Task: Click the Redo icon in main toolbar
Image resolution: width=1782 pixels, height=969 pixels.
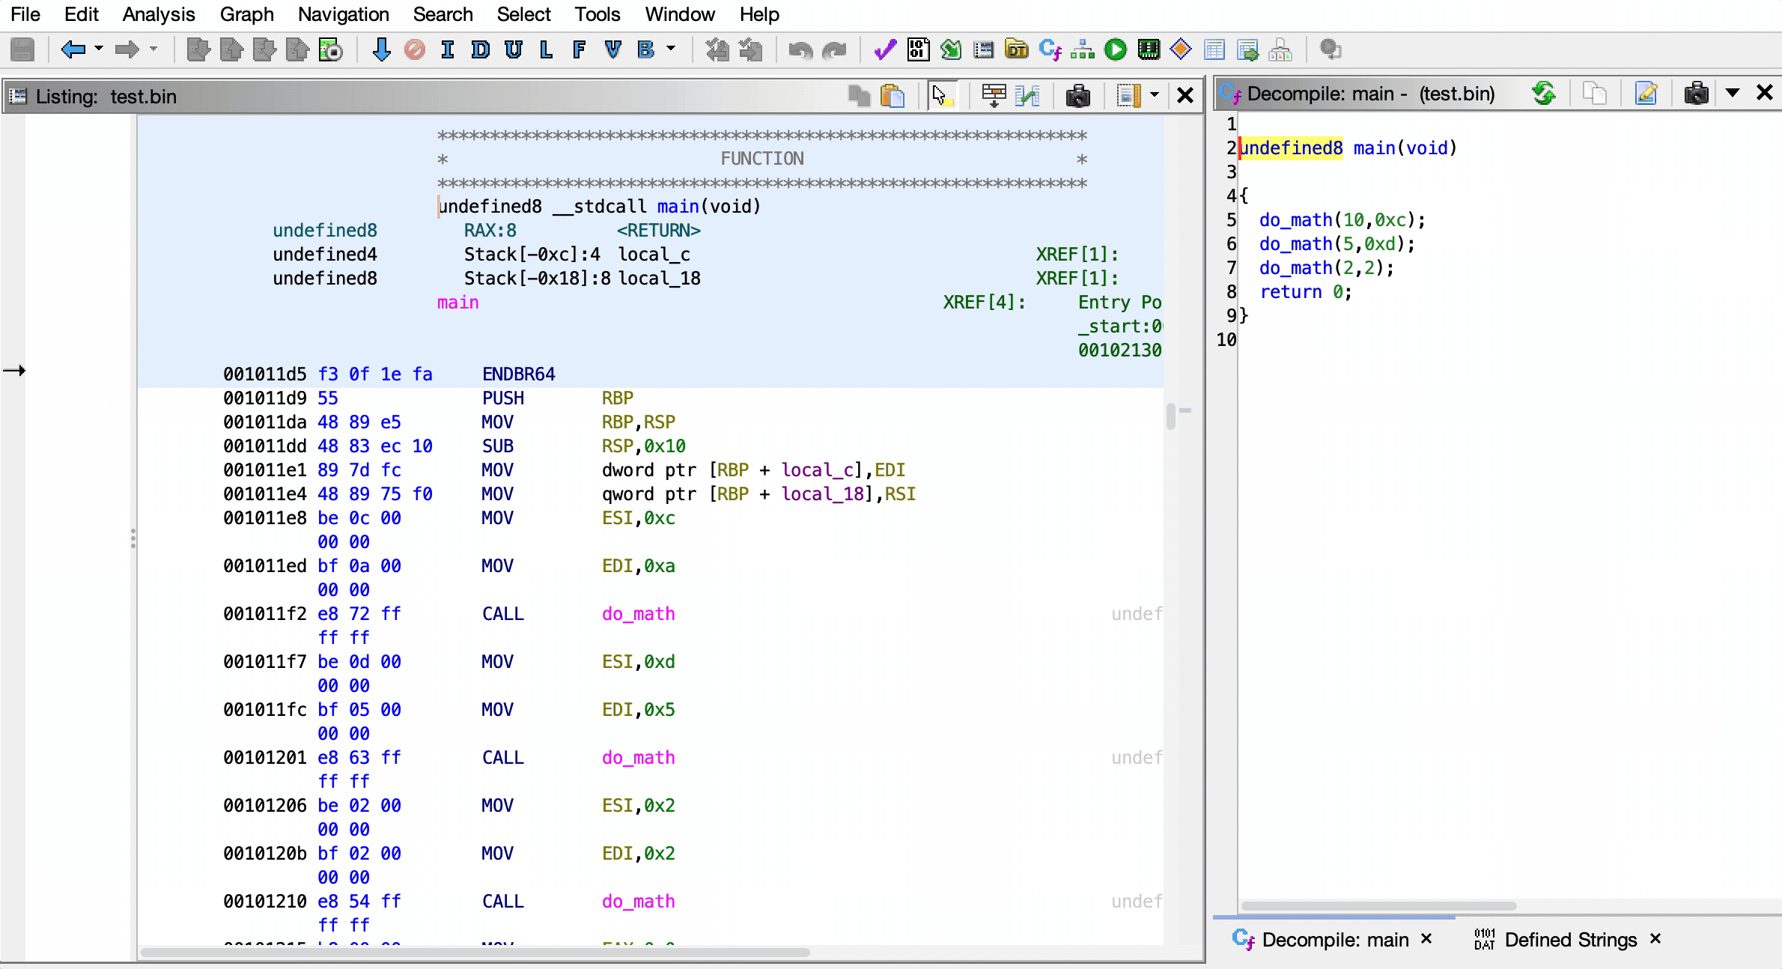Action: (834, 50)
